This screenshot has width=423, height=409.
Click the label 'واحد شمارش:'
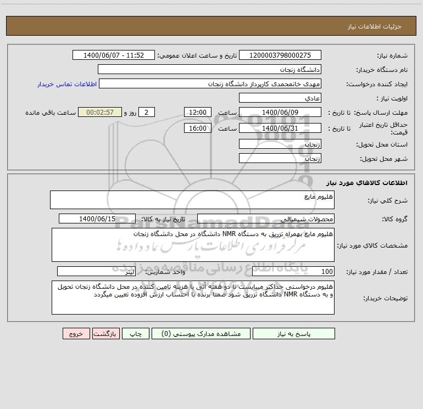click(165, 272)
